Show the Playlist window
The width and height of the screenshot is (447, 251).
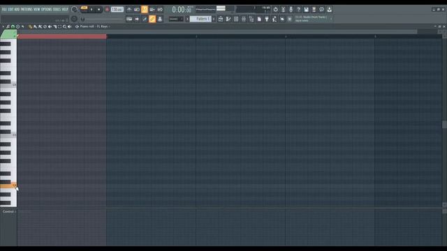(221, 19)
